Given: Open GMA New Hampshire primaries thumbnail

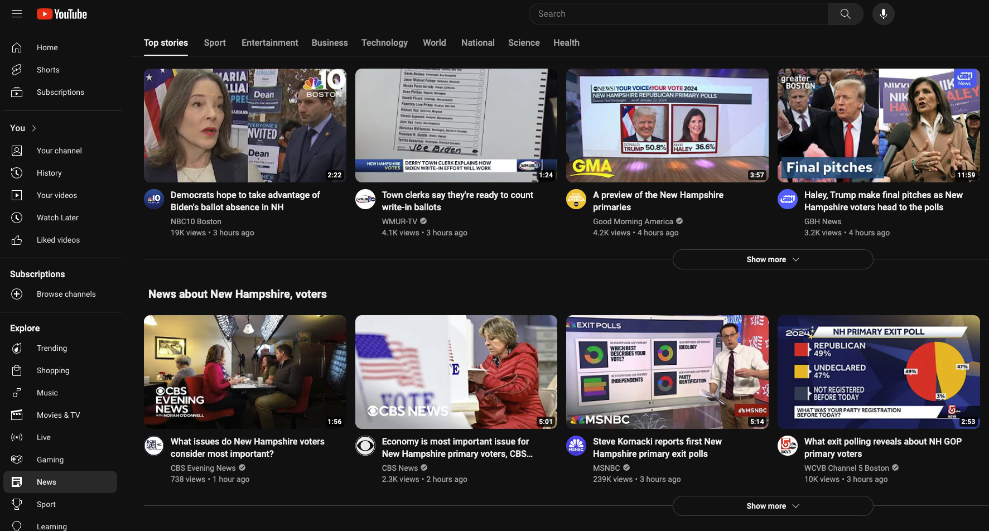Looking at the screenshot, I should [x=667, y=125].
